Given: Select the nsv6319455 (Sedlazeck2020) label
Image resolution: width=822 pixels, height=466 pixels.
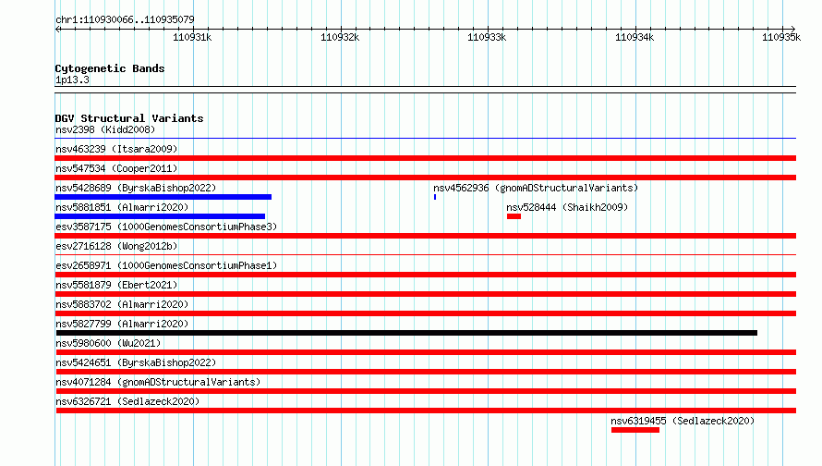Looking at the screenshot, I should tap(683, 421).
